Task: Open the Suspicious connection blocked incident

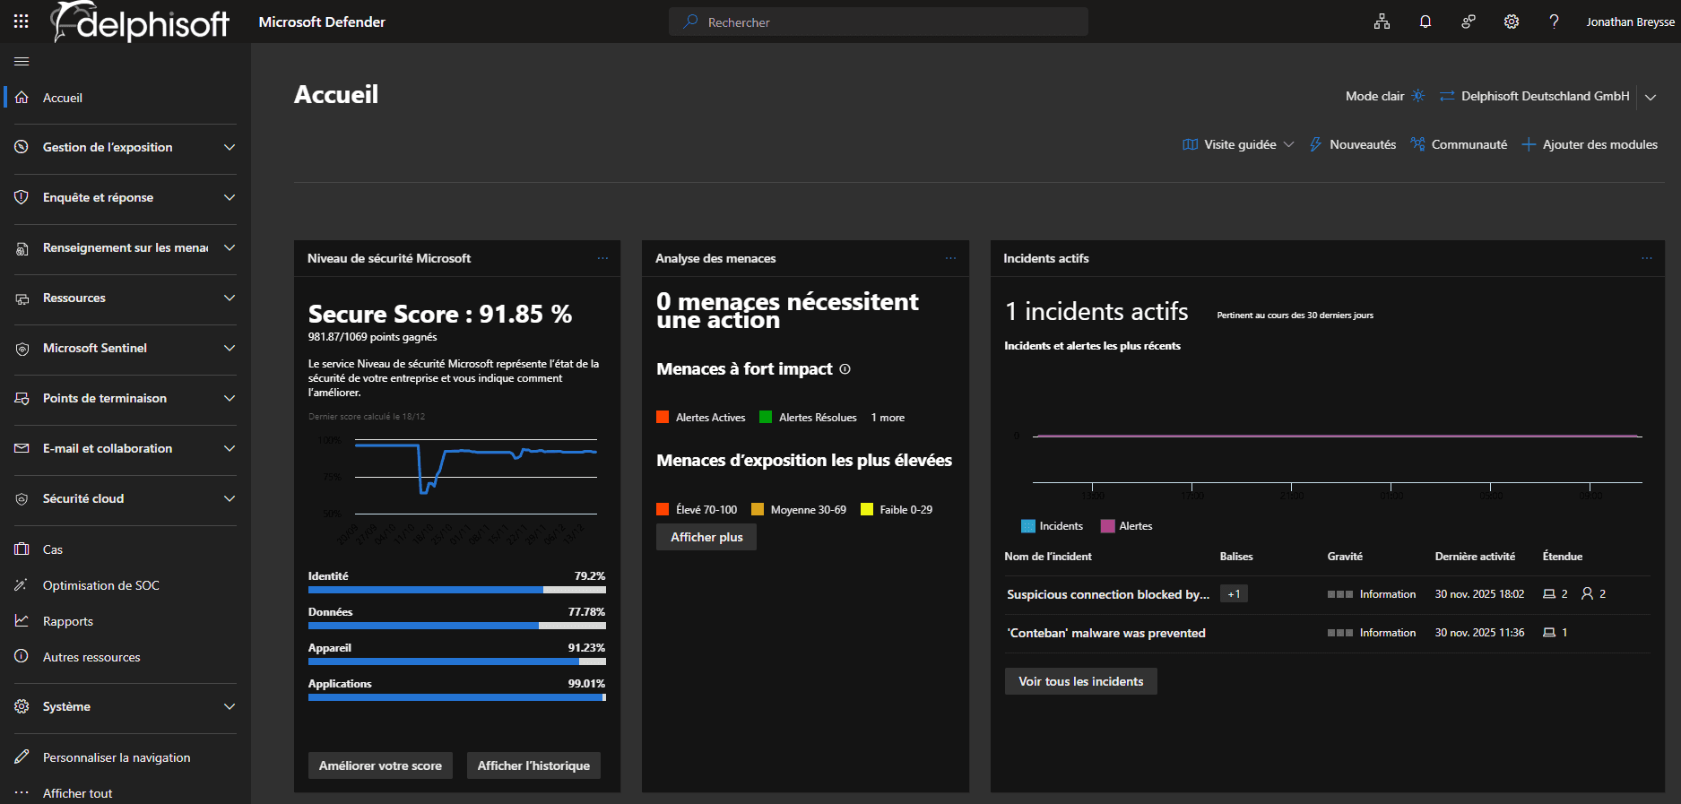Action: (x=1107, y=594)
